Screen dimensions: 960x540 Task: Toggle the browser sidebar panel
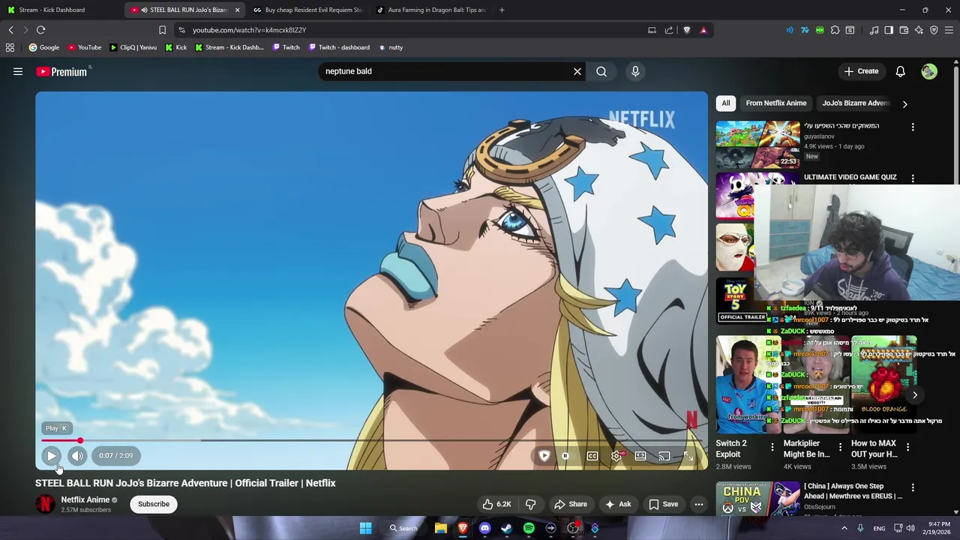click(889, 30)
